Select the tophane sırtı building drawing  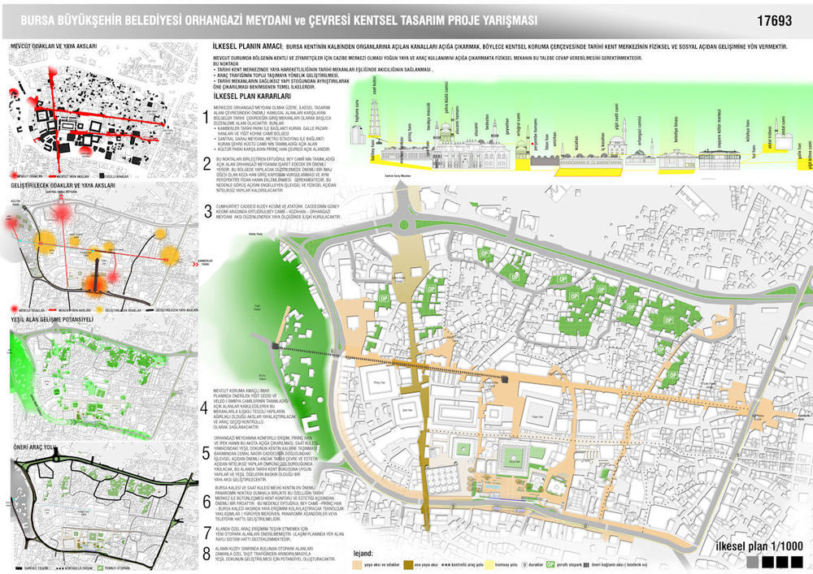point(358,135)
